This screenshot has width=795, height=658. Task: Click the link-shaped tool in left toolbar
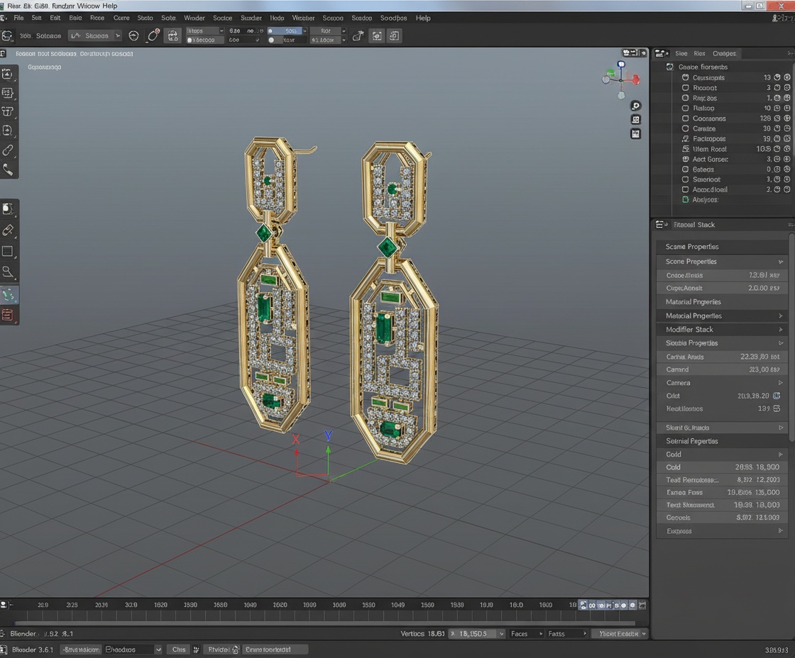pyautogui.click(x=9, y=150)
